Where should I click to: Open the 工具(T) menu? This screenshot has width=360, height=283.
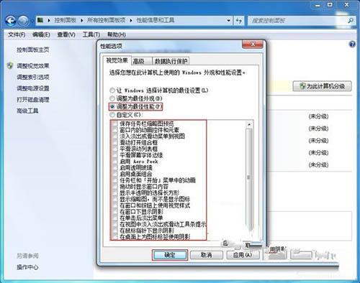(x=91, y=34)
